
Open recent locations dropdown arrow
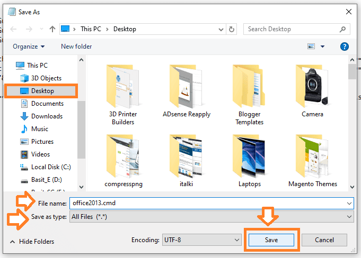click(x=41, y=29)
